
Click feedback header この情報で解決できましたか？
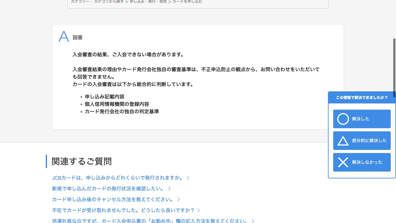362,98
